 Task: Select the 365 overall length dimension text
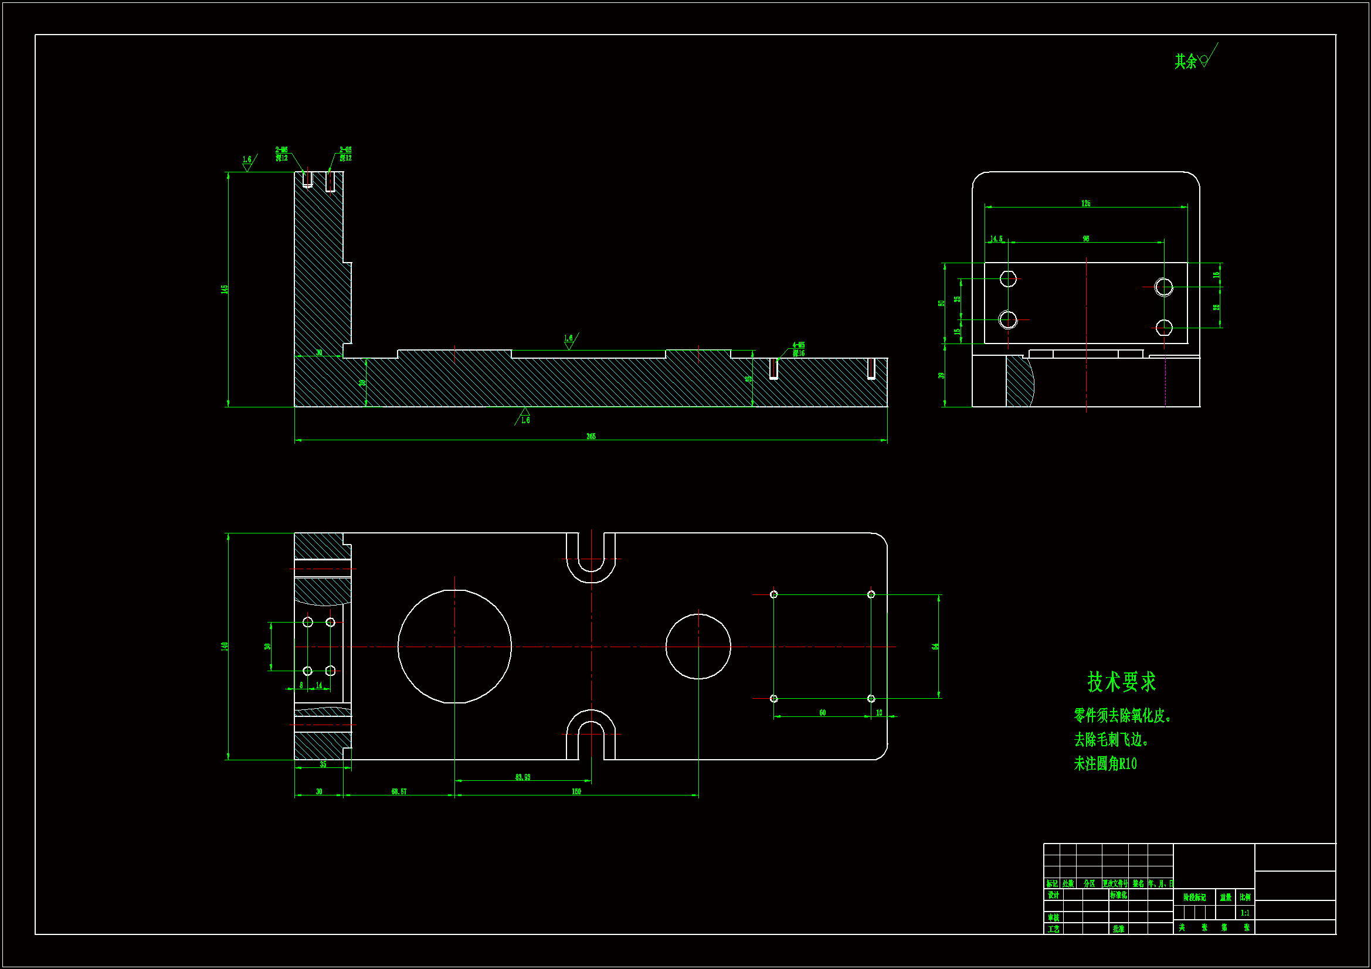coord(591,437)
